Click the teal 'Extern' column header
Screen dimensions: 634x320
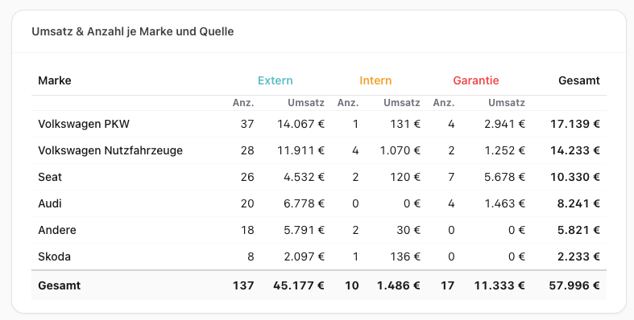[276, 80]
